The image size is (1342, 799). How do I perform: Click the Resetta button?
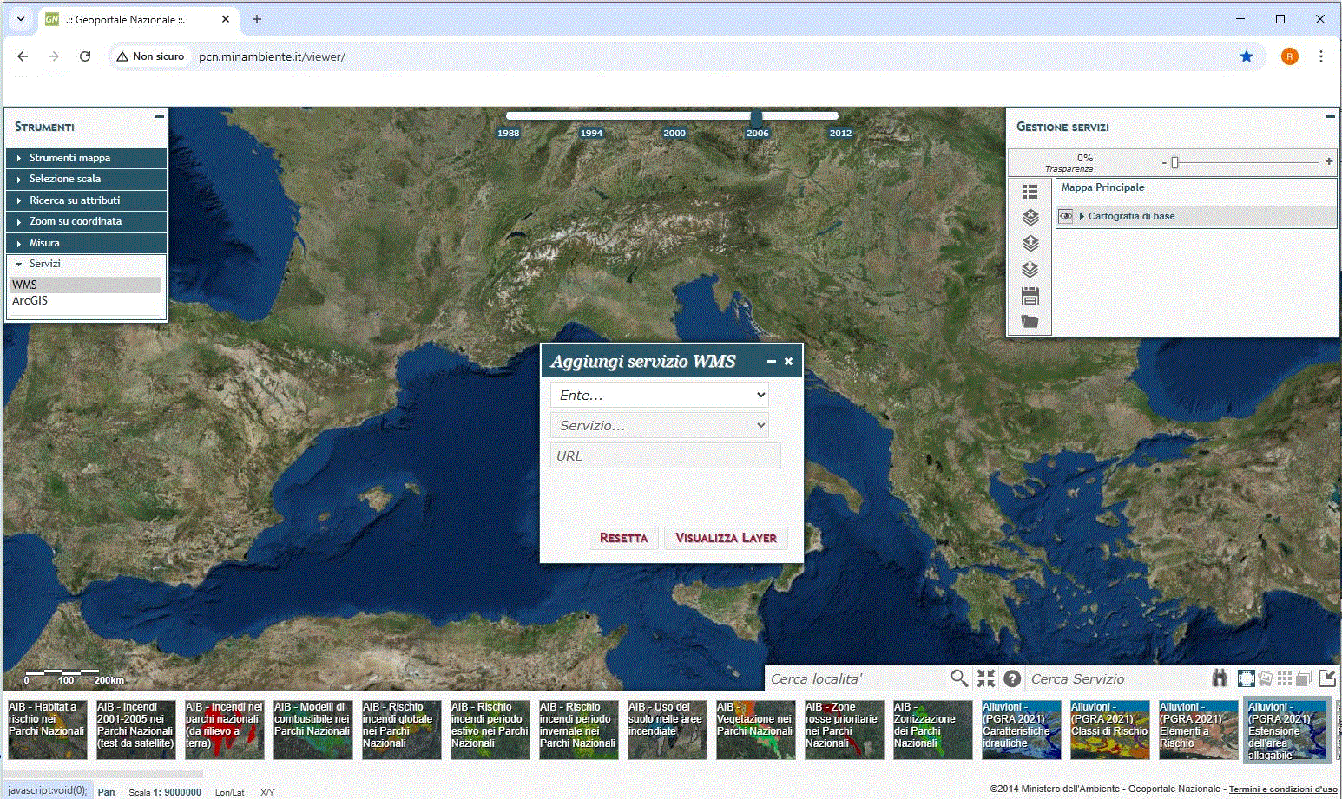pyautogui.click(x=623, y=538)
